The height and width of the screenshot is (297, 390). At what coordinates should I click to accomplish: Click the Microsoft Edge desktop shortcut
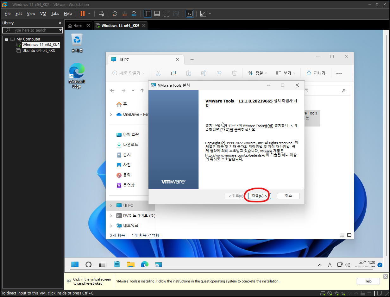pos(77,76)
